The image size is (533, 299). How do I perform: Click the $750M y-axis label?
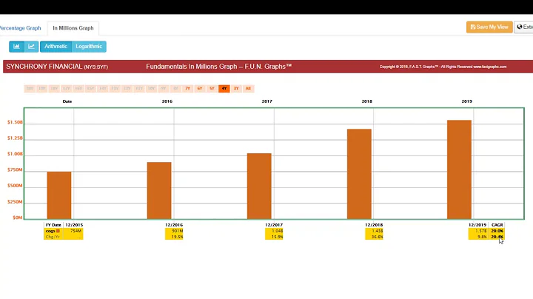15,170
